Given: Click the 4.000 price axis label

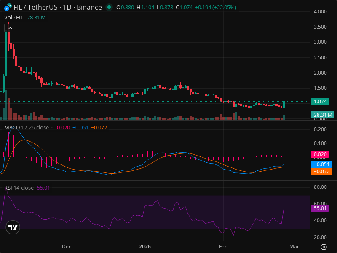Looking at the screenshot, I should (x=320, y=12).
